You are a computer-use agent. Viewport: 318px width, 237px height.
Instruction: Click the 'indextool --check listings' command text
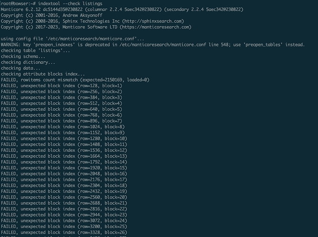pos(70,4)
